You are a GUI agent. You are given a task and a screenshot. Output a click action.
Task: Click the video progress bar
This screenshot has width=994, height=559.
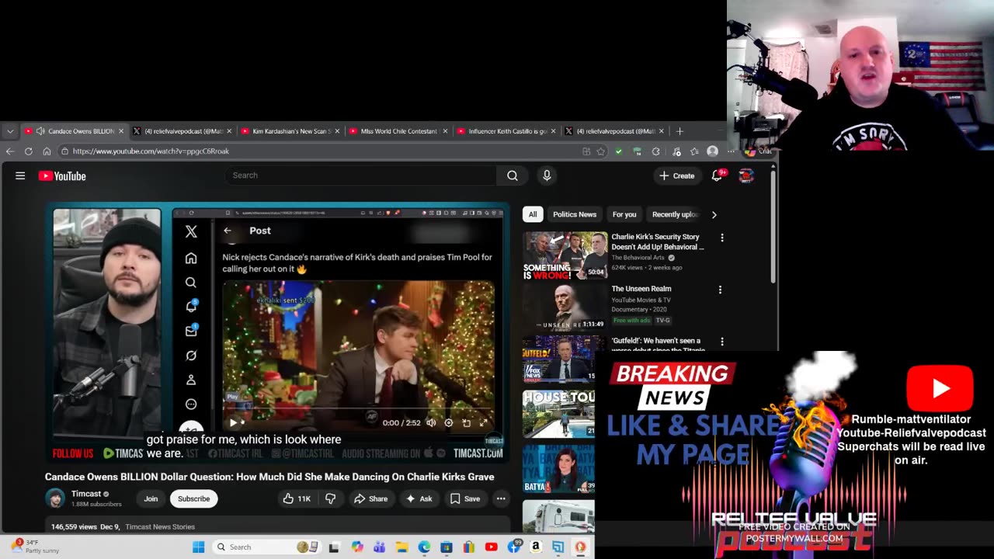(358, 408)
